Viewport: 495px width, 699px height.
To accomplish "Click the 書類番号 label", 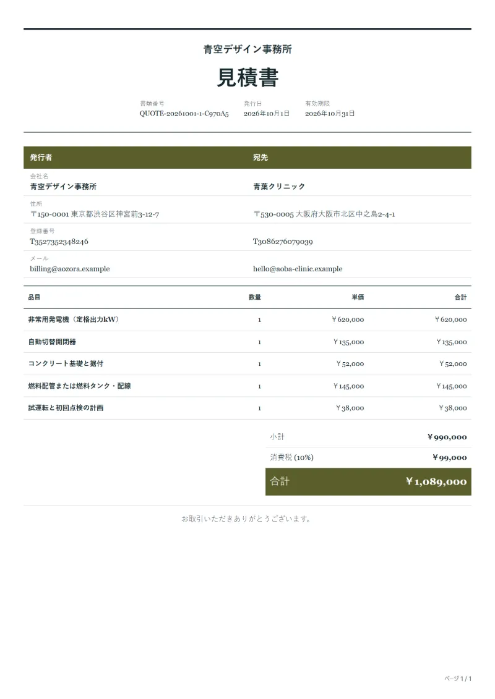I will click(152, 103).
